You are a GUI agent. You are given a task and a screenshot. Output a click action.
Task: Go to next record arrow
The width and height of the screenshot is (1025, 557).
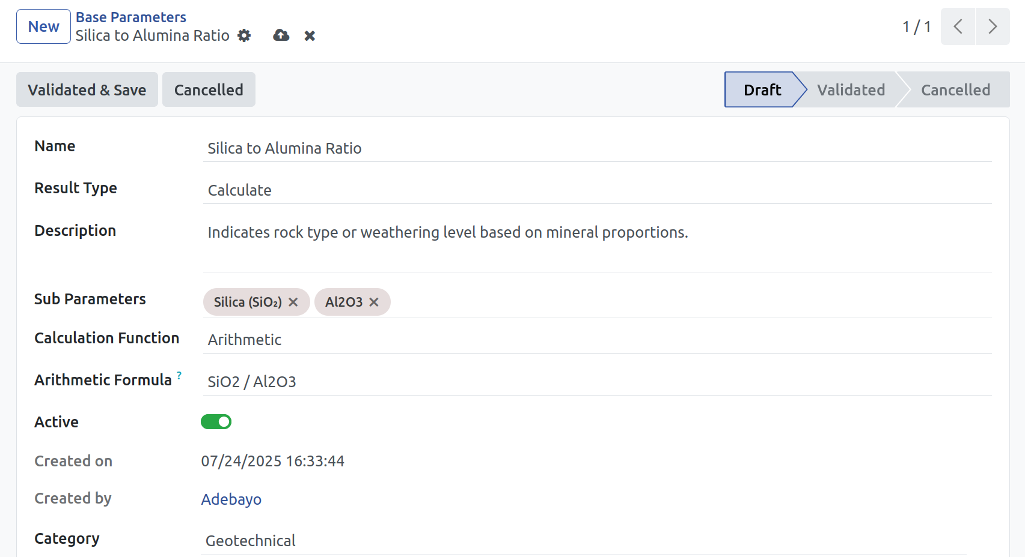point(993,26)
